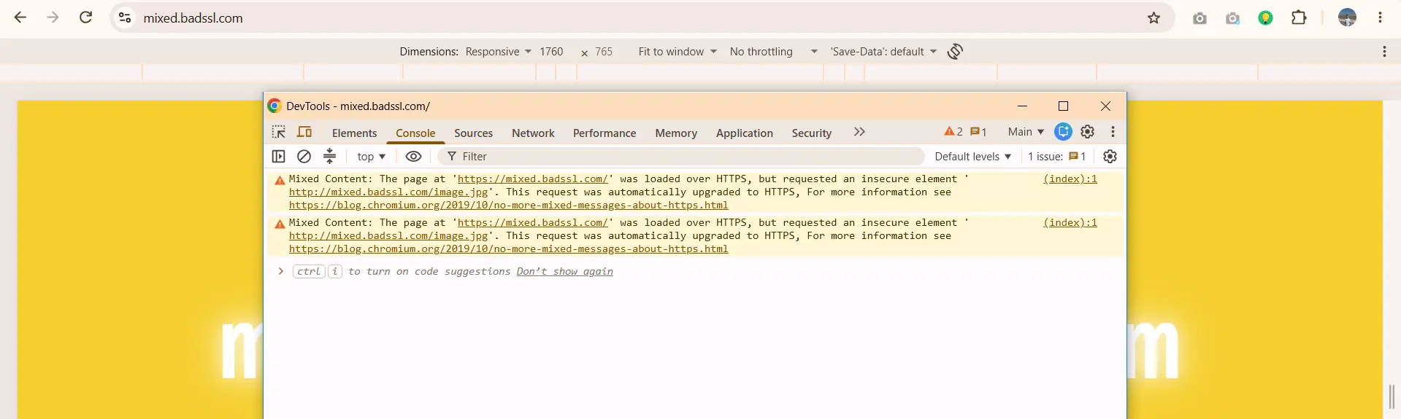Toggle the console sidebar panel
Image resolution: width=1401 pixels, height=419 pixels.
[278, 156]
